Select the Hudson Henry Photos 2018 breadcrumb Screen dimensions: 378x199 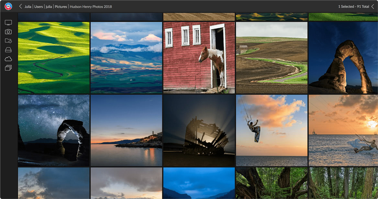(x=91, y=6)
